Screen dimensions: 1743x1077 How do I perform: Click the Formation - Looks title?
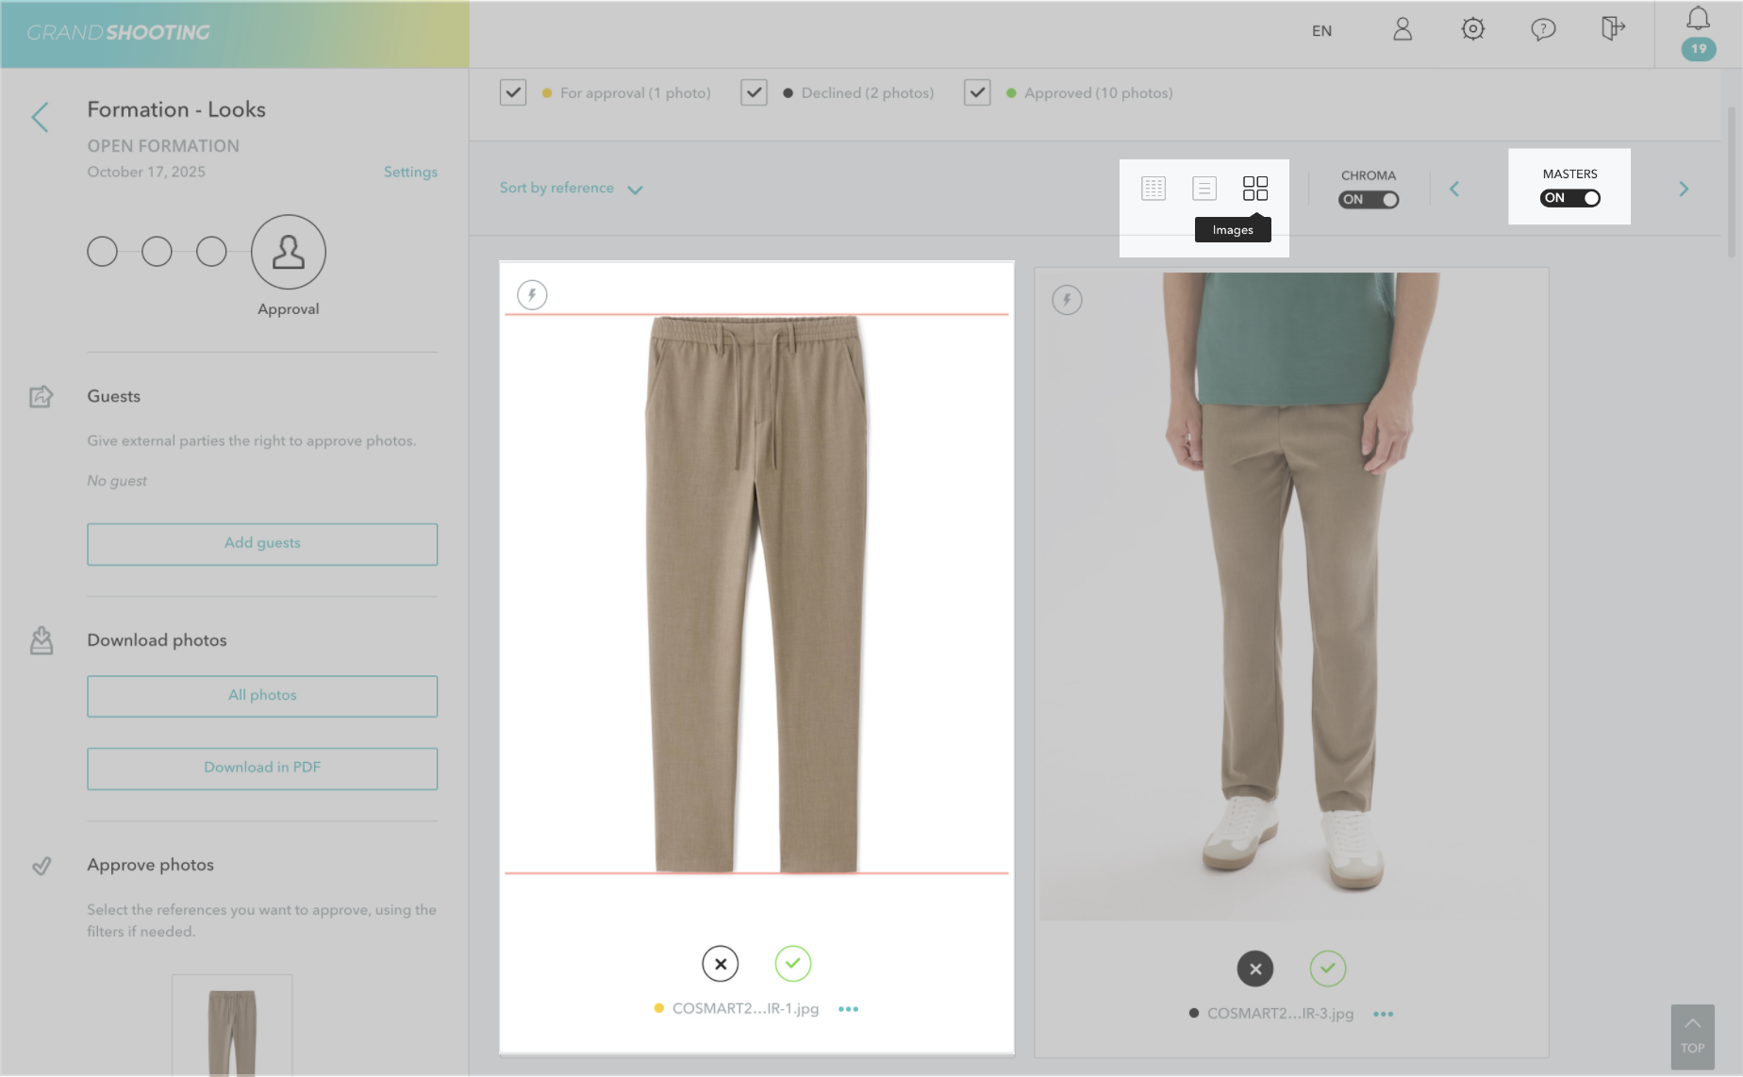point(176,109)
